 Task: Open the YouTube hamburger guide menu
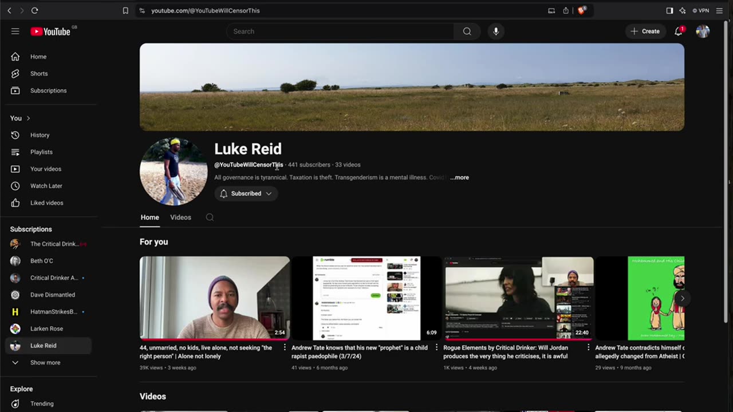(15, 31)
